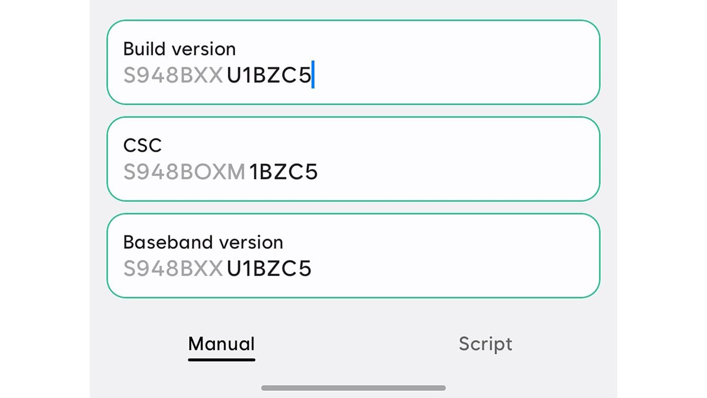Viewport: 707px width, 398px height.
Task: Click the "Build version" label text
Action: tap(179, 49)
